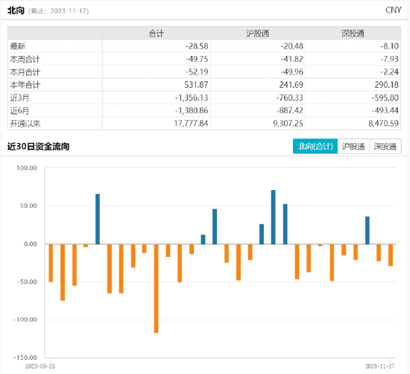410x374 pixels.
Task: Click the 深股通 table column header
Action: [353, 34]
